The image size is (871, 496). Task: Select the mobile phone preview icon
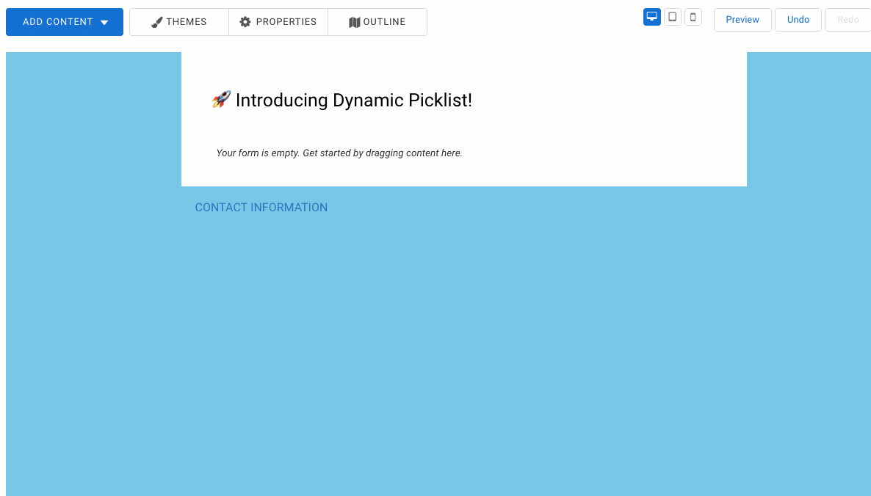coord(693,16)
